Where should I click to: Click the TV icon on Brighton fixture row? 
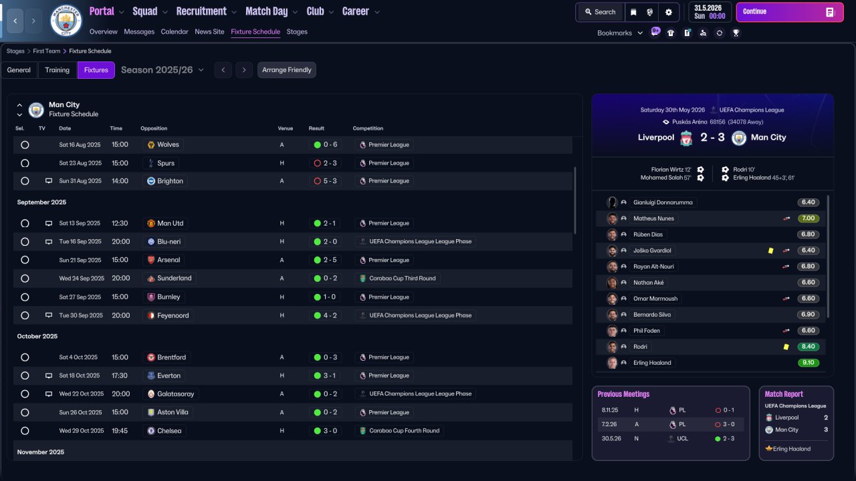pos(49,181)
